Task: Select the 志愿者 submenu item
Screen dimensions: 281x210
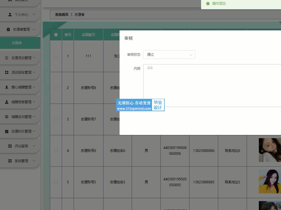Action: point(20,43)
